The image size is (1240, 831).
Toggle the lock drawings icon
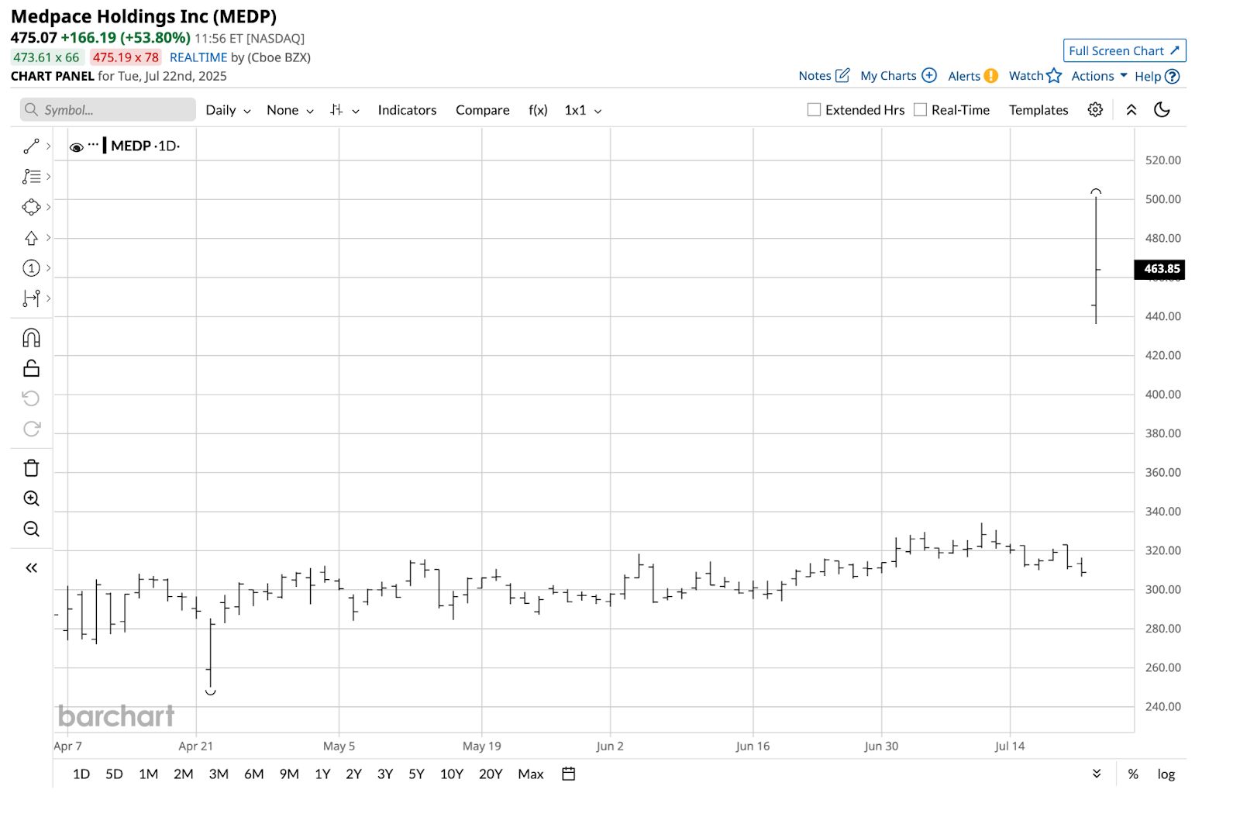point(31,368)
